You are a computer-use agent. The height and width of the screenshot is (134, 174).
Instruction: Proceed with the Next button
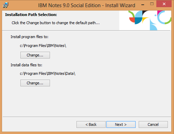coord(121,124)
